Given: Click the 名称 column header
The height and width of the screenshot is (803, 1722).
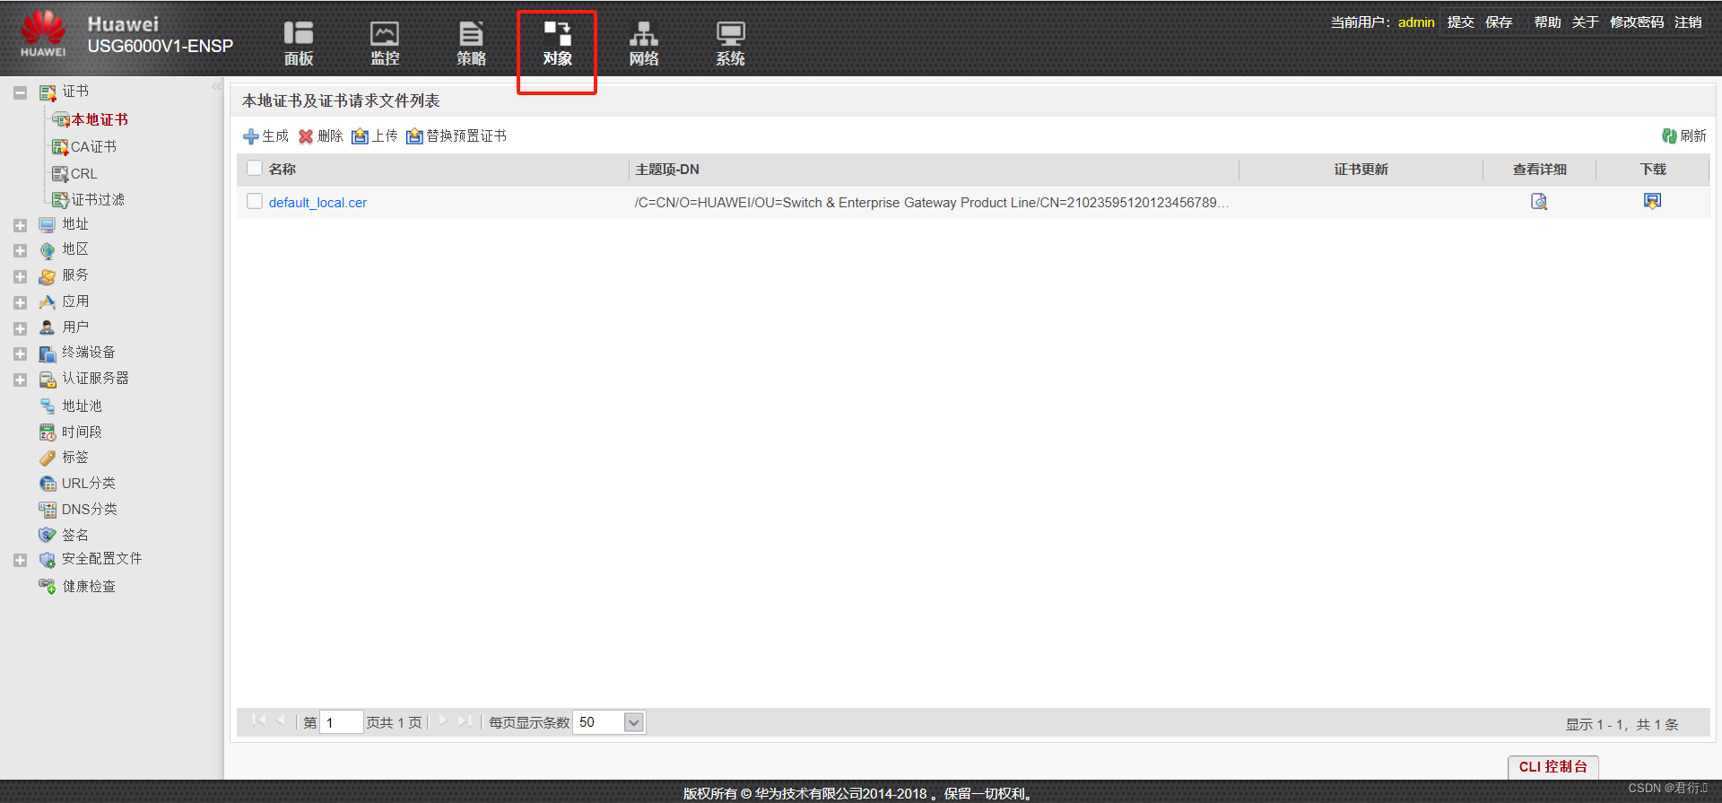Looking at the screenshot, I should tap(283, 169).
